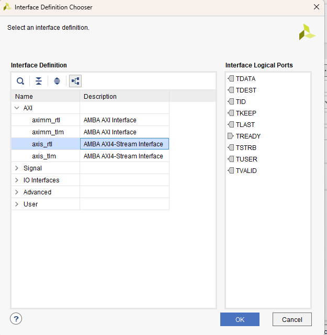This screenshot has height=335, width=327.
Task: Click the TDATA port icon
Action: [x=231, y=78]
